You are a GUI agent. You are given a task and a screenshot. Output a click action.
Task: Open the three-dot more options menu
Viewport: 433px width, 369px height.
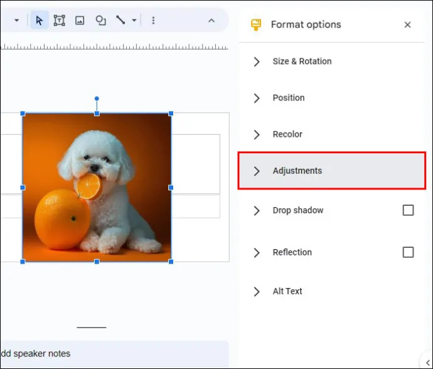153,21
